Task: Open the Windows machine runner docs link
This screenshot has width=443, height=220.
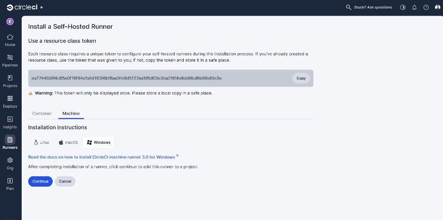Action: click(x=103, y=157)
